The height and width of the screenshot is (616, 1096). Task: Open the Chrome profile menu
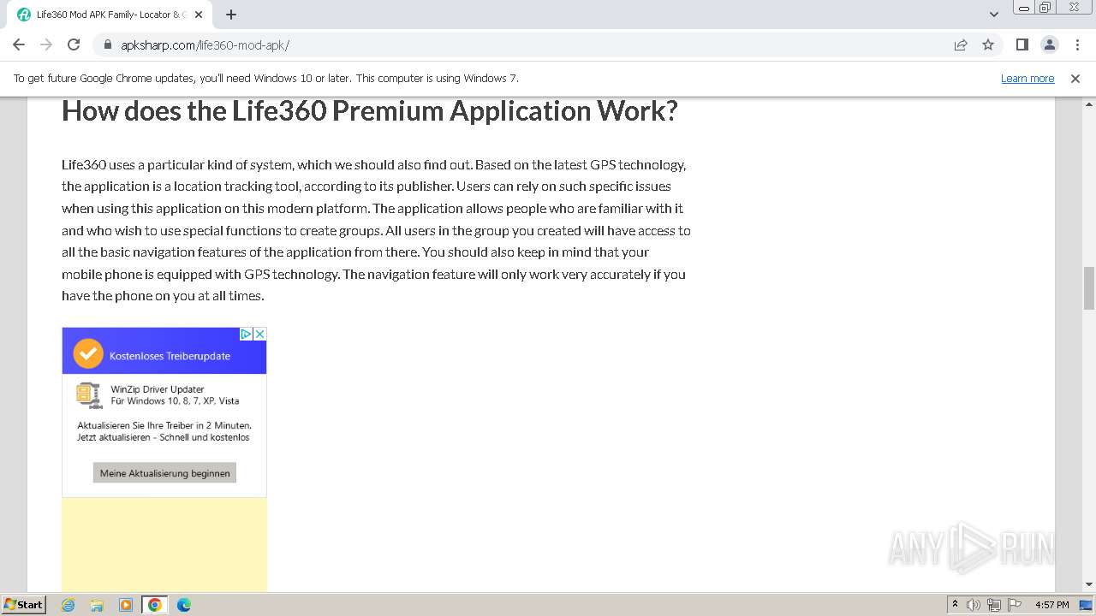click(x=1049, y=44)
